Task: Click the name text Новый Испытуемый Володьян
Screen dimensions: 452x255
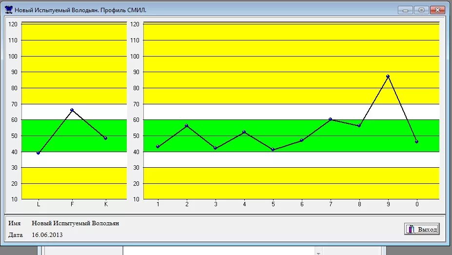Action: coord(75,223)
